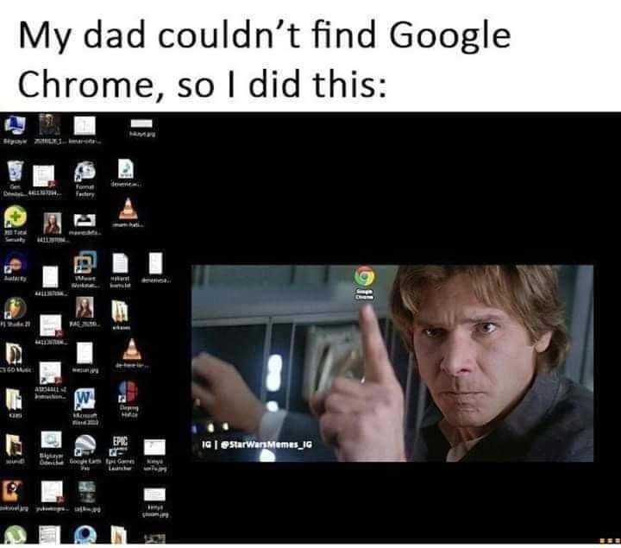Select the first VLC cone media file

pyautogui.click(x=128, y=209)
